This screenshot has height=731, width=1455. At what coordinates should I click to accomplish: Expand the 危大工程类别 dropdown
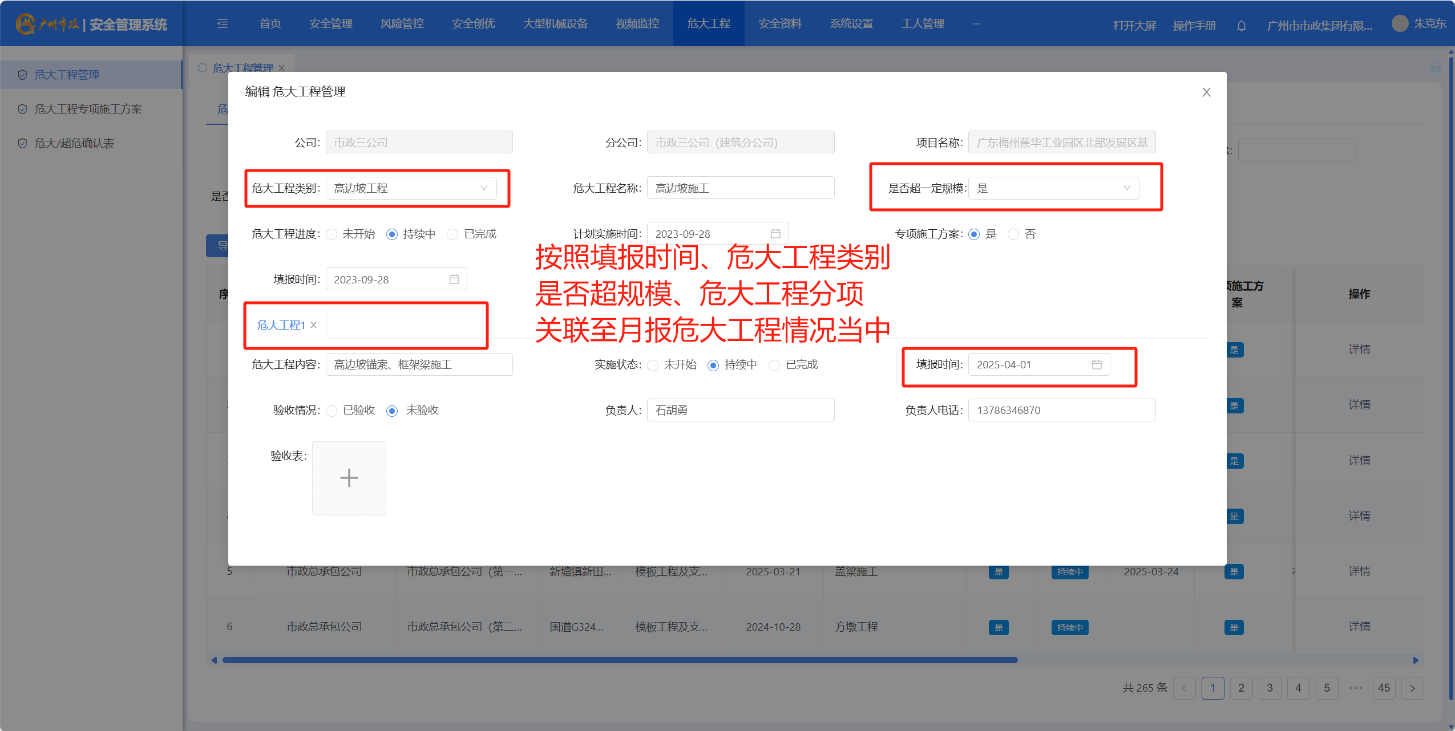tap(411, 188)
